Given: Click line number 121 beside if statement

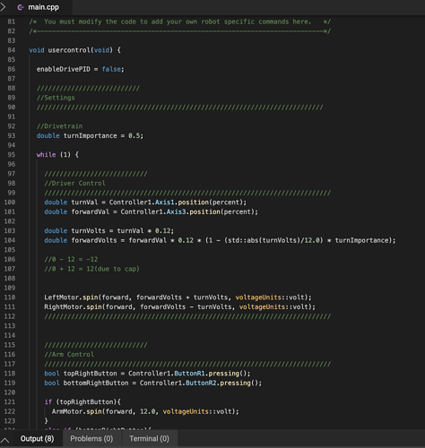Looking at the screenshot, I should (10, 401).
